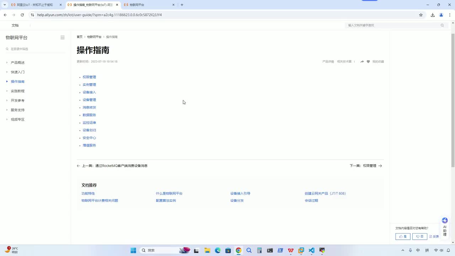Switch to 物联网平台 browser tab
Screen dimensions: 455x256
[x=149, y=5]
